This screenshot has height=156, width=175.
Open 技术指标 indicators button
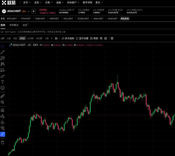(68, 39)
